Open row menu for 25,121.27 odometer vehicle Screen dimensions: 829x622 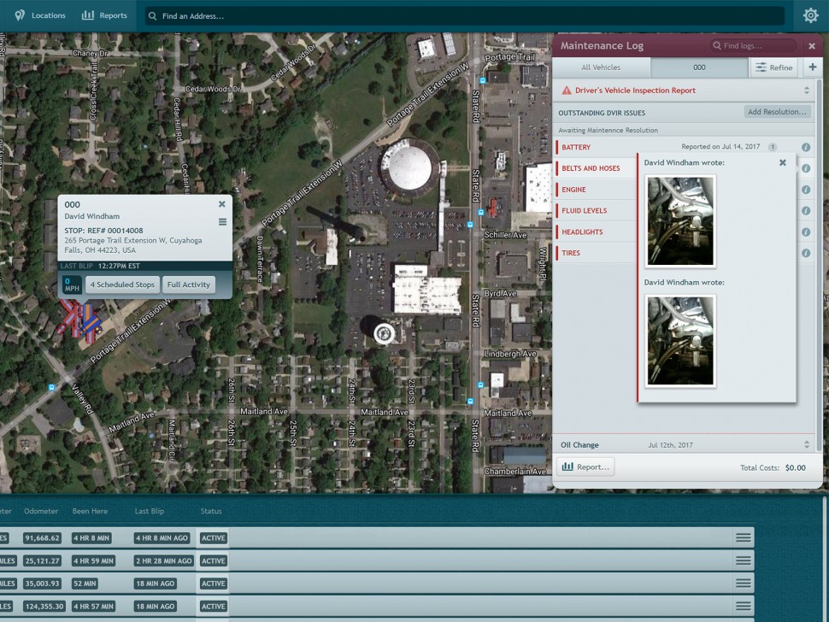744,560
